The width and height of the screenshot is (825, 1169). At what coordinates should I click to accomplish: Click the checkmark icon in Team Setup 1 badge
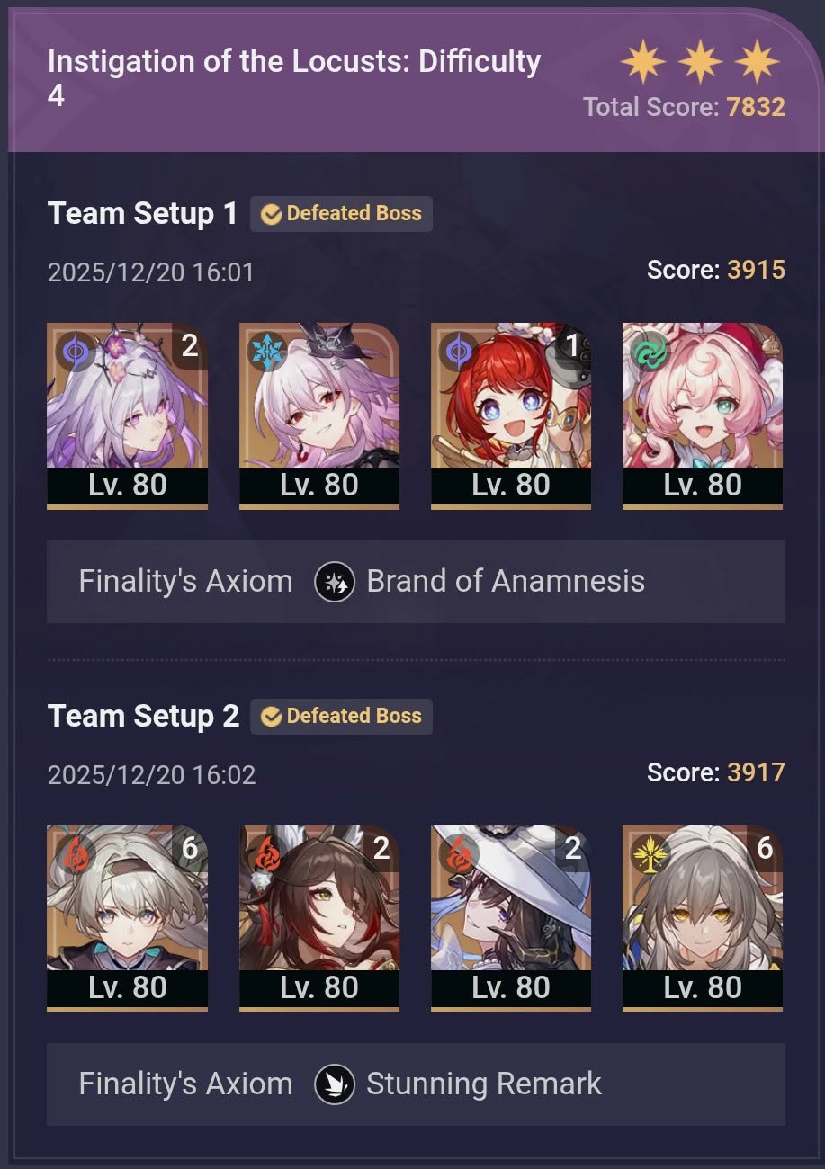[x=271, y=214]
